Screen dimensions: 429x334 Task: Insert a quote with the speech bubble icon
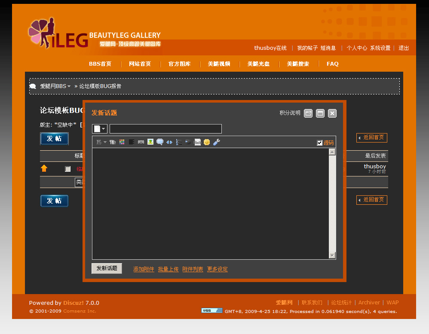(x=160, y=142)
